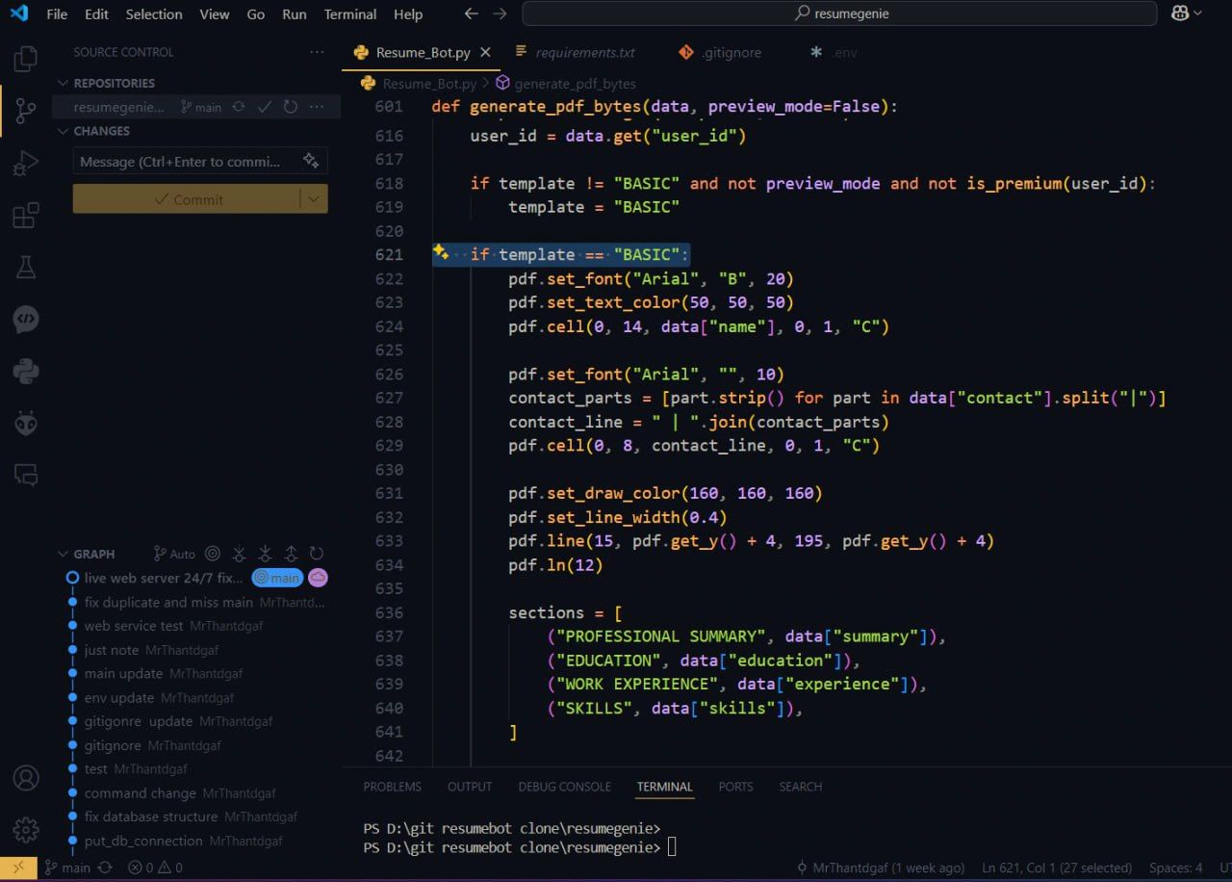
Task: Select the 'fix database structure' commit
Action: click(x=151, y=817)
